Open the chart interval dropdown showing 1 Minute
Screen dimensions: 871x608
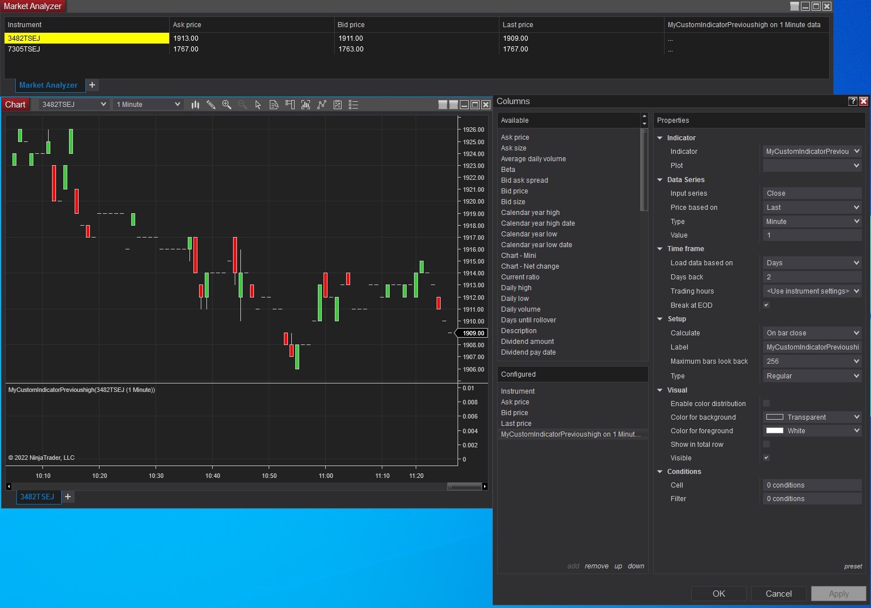148,105
